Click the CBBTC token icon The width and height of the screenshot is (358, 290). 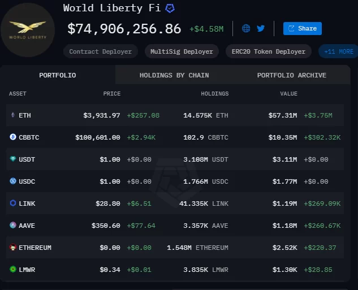click(x=13, y=137)
